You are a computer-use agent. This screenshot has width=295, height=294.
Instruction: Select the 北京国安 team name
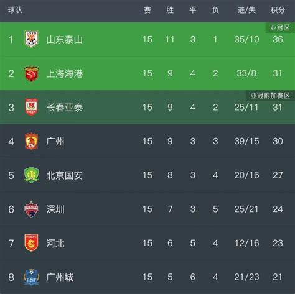[65, 175]
